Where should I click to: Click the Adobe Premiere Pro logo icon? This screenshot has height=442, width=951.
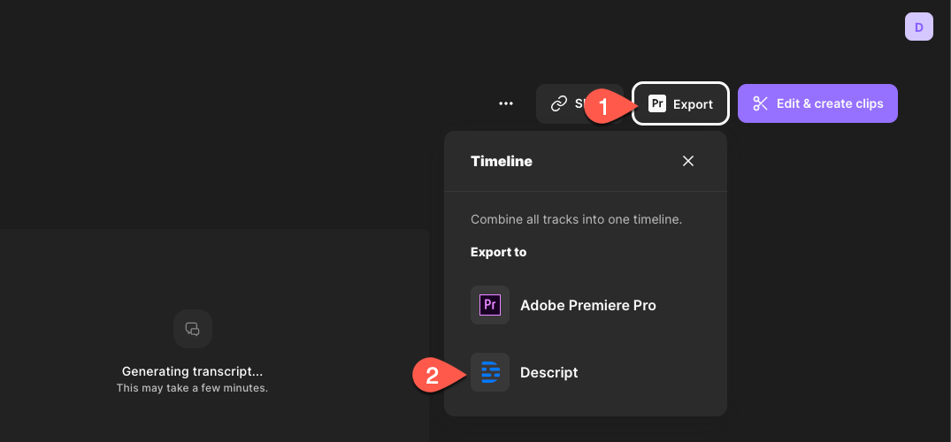coord(489,305)
